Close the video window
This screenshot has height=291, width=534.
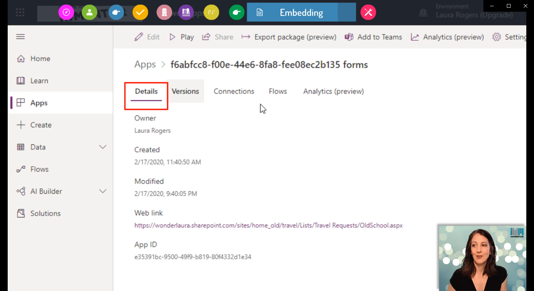click(x=526, y=6)
